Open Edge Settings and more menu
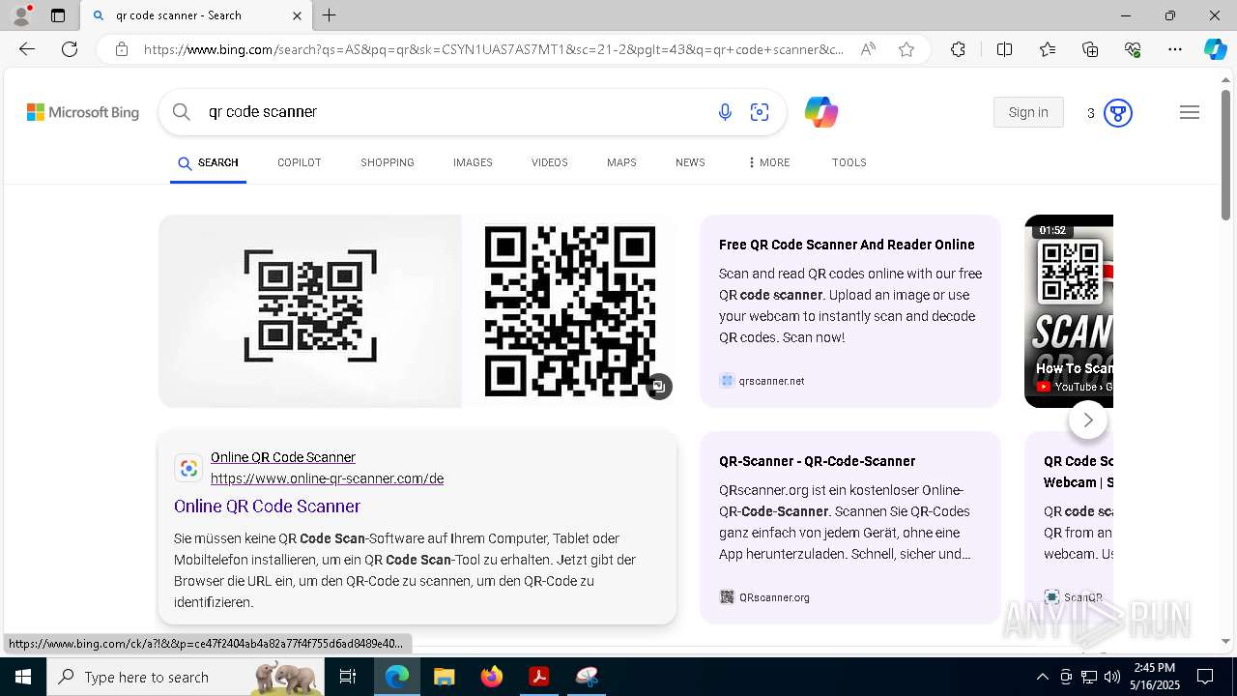Screen dimensions: 1237x696 (x=1175, y=49)
